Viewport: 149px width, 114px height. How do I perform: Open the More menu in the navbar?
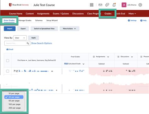point(132,13)
